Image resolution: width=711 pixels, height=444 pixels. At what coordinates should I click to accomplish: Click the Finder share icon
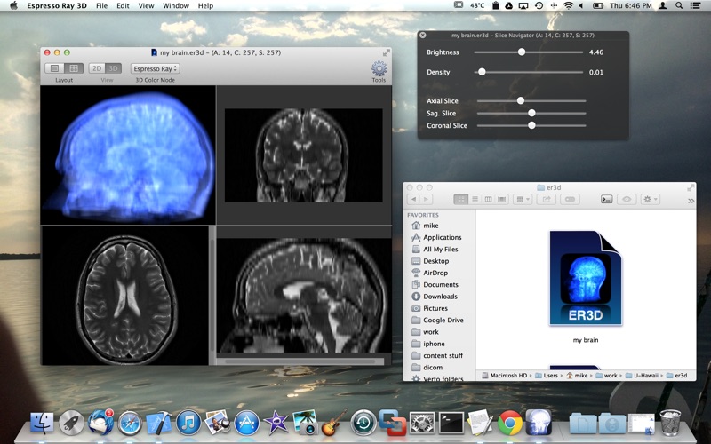(x=547, y=200)
